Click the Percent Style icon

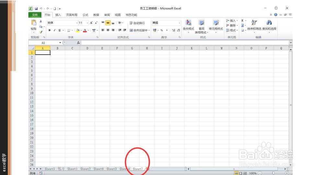pos(162,30)
